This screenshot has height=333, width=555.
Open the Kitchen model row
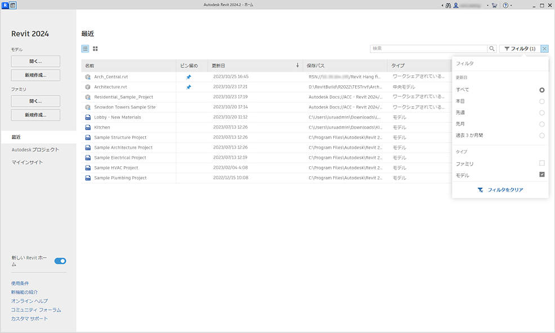click(x=266, y=127)
